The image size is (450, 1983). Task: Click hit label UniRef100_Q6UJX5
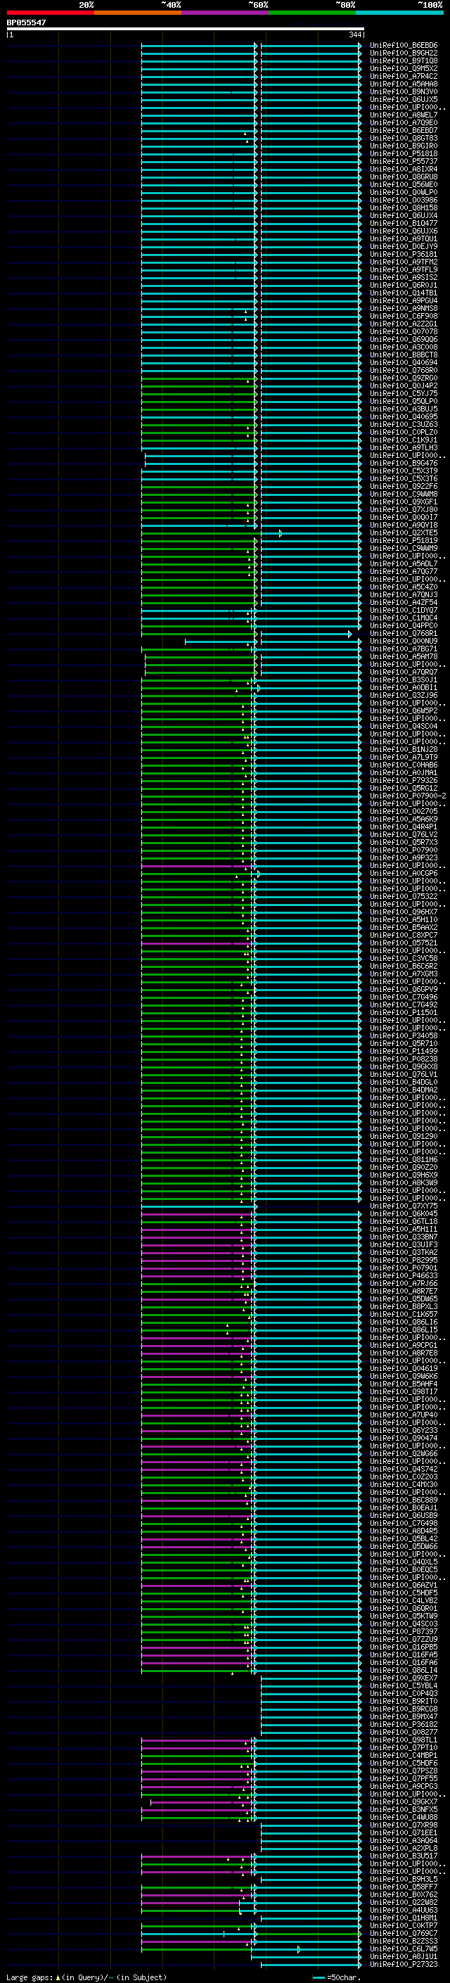click(x=404, y=99)
